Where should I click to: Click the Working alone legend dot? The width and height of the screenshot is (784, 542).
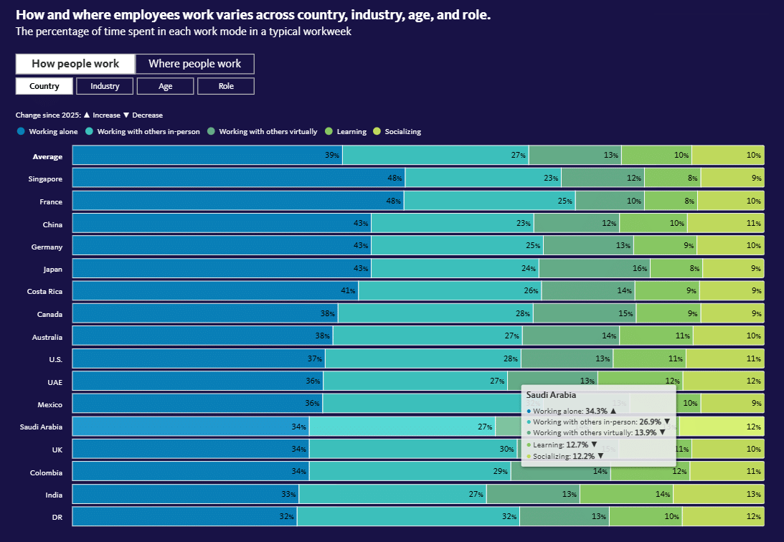click(20, 131)
